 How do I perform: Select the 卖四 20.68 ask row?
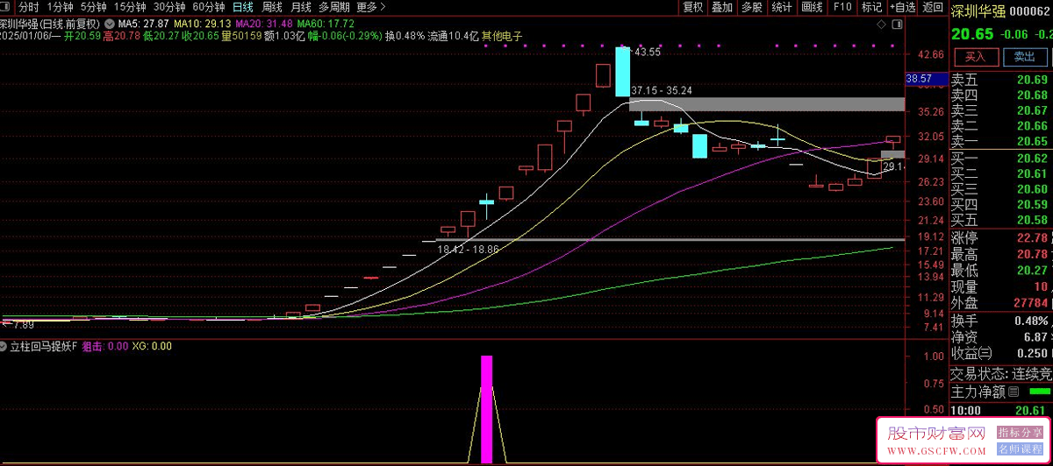(1001, 95)
